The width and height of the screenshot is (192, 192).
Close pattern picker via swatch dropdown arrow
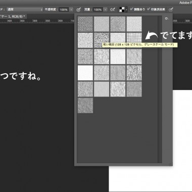click(x=126, y=10)
